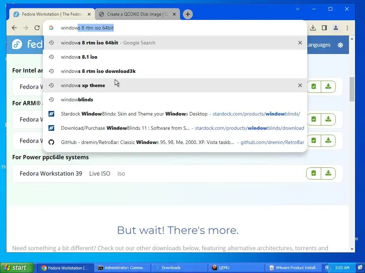Click the browser forward arrow
This screenshot has height=273, width=365.
[26, 28]
